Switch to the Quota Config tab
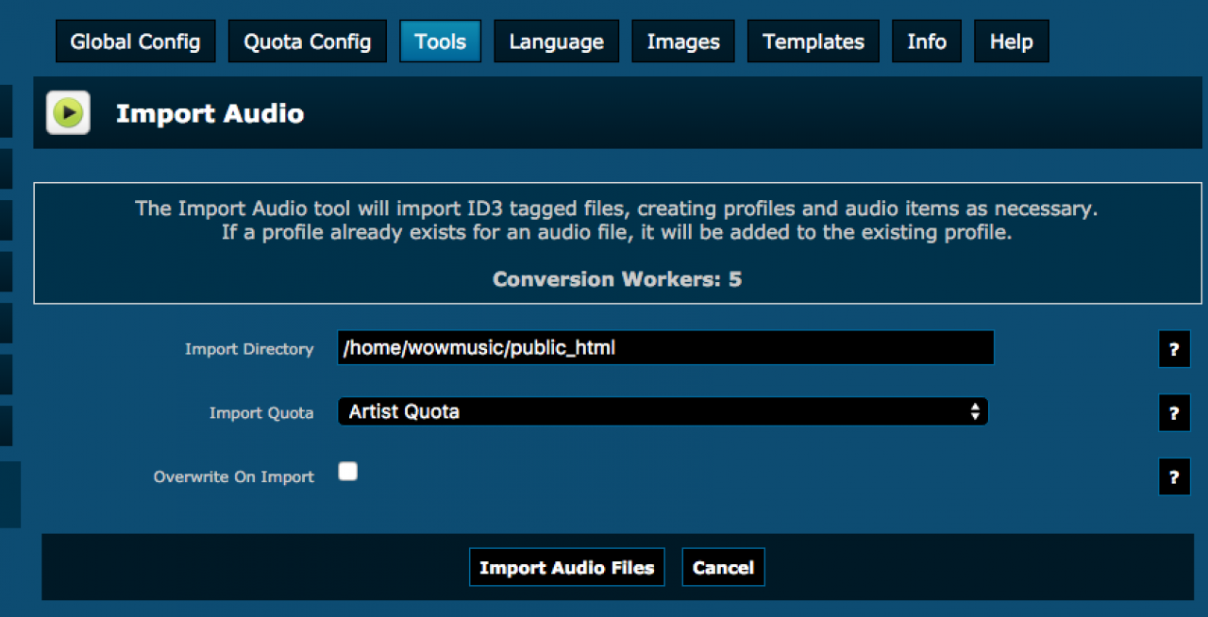 [x=307, y=42]
